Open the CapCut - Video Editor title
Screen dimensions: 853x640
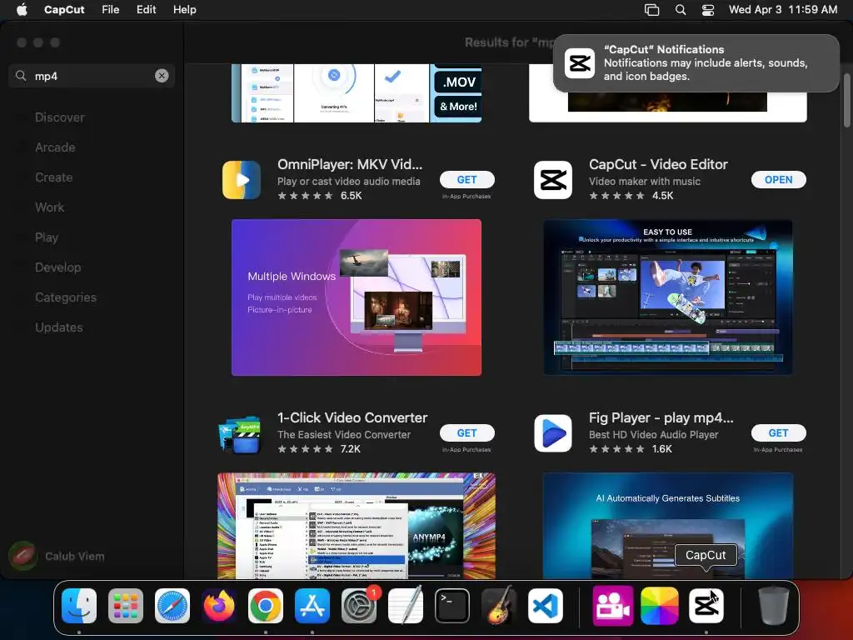tap(658, 164)
